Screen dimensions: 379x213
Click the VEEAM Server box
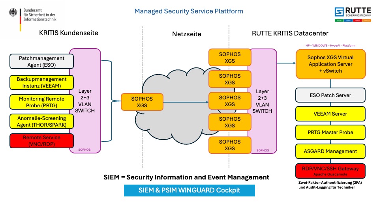click(x=330, y=114)
